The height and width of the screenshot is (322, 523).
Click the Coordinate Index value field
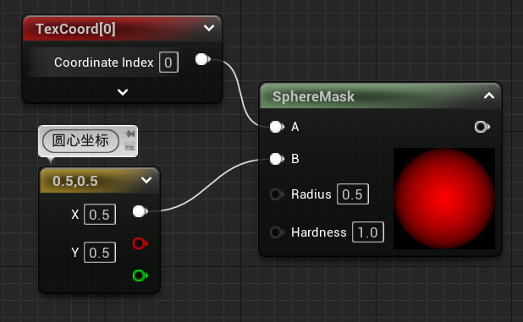tap(168, 63)
